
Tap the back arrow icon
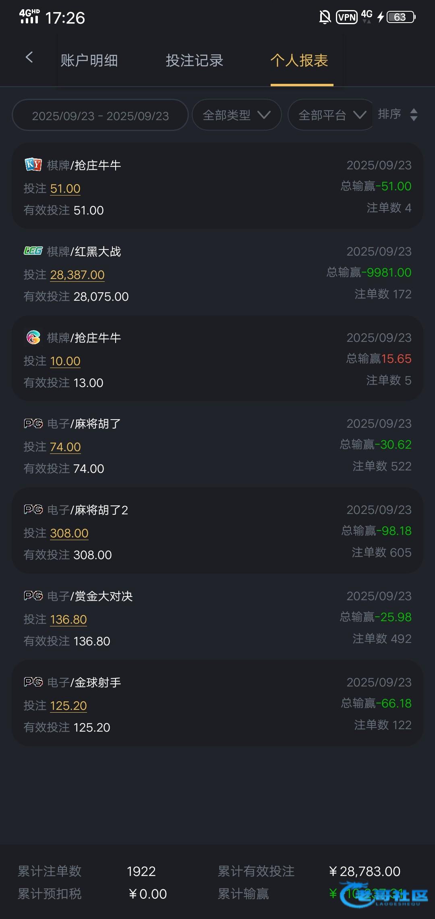click(x=29, y=58)
